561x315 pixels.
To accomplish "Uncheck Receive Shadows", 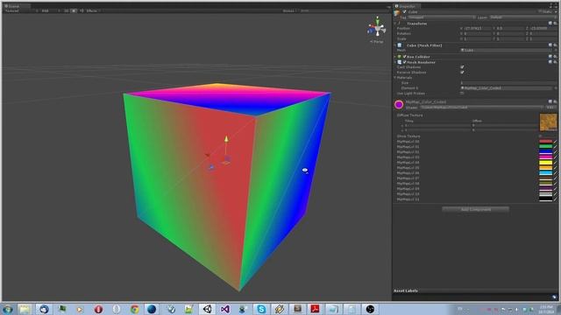I will click(x=462, y=73).
